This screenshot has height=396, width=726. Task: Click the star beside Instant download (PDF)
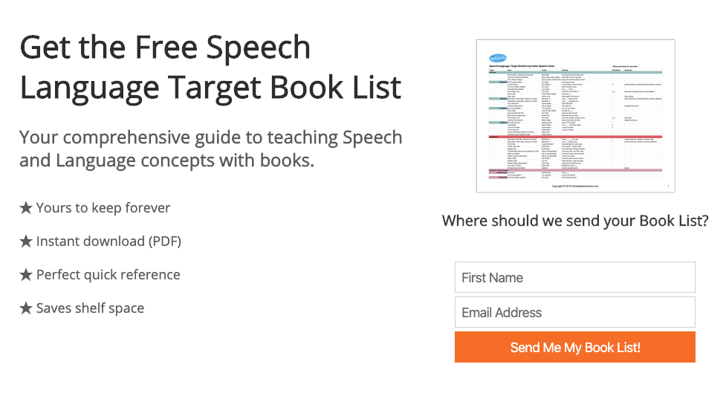coord(26,241)
